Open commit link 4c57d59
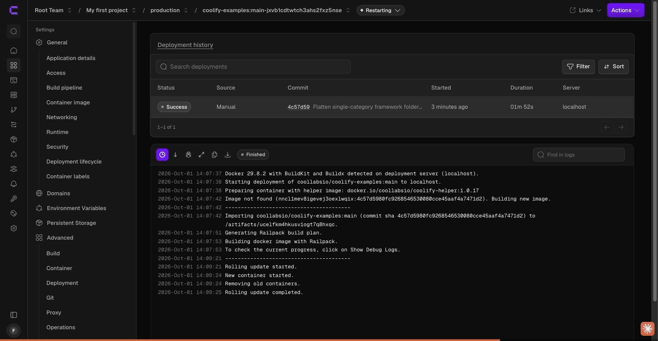This screenshot has height=341, width=658. 299,107
